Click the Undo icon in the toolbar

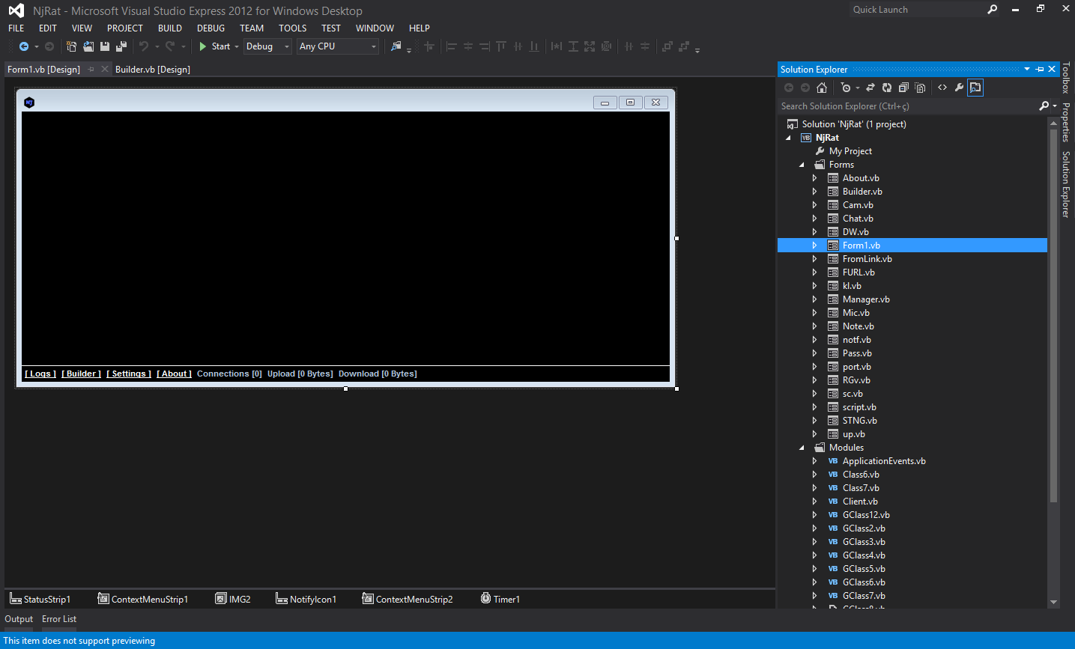(145, 46)
